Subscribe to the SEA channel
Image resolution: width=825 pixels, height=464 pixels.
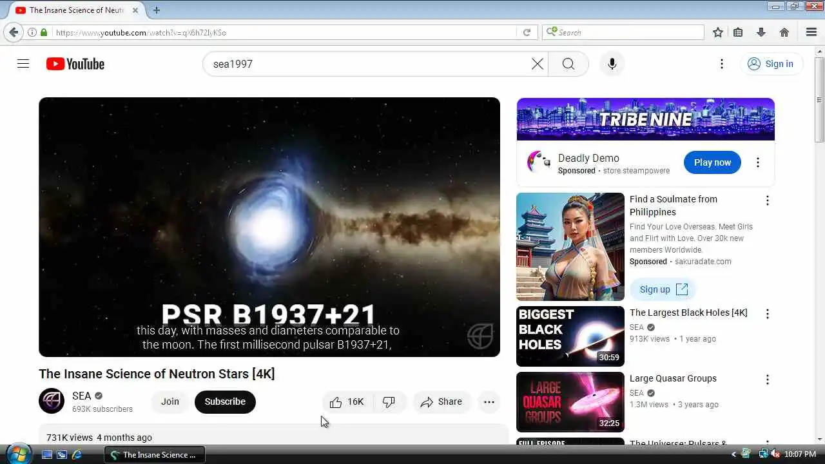225,401
